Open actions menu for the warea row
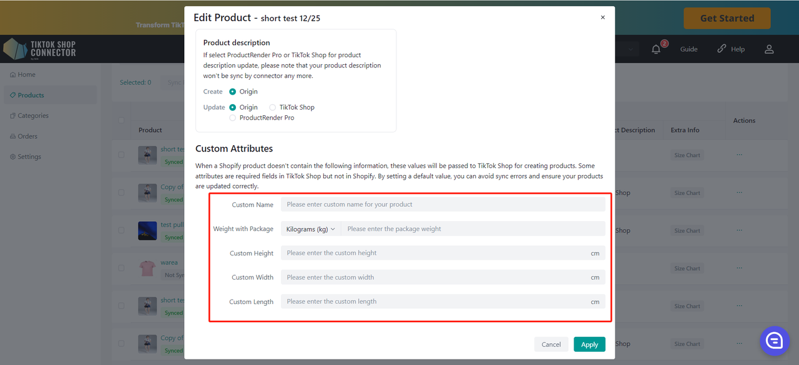This screenshot has width=799, height=365. click(x=739, y=268)
